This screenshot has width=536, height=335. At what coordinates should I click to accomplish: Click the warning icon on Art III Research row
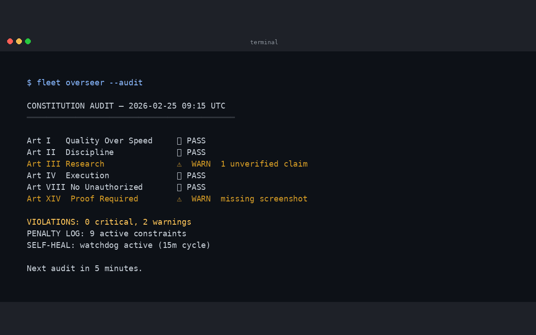pyautogui.click(x=179, y=164)
